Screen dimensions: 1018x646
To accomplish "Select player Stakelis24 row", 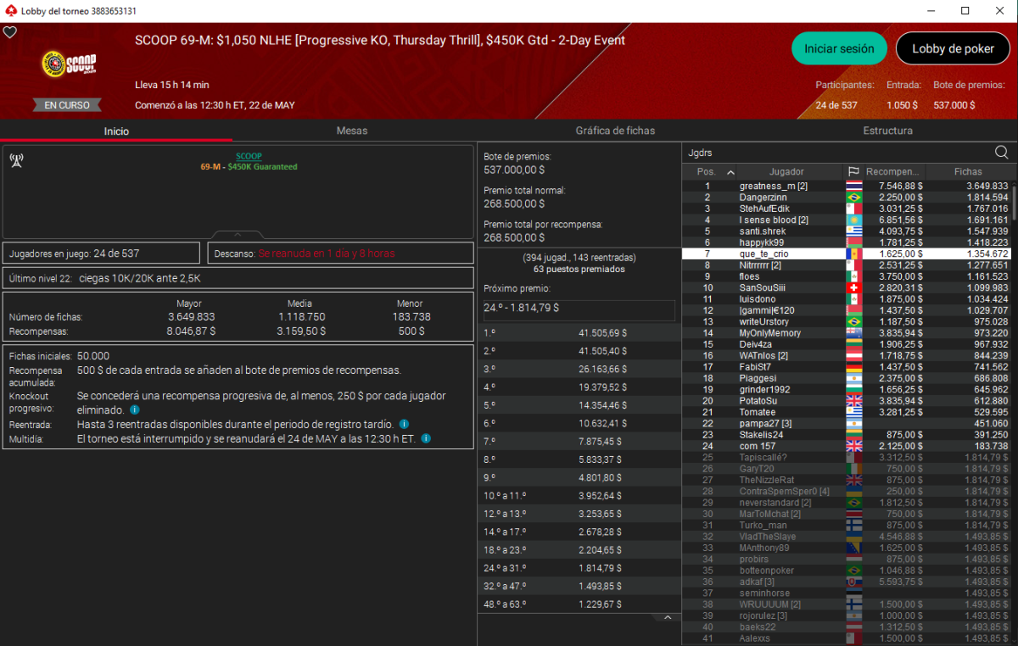I will pyautogui.click(x=846, y=435).
